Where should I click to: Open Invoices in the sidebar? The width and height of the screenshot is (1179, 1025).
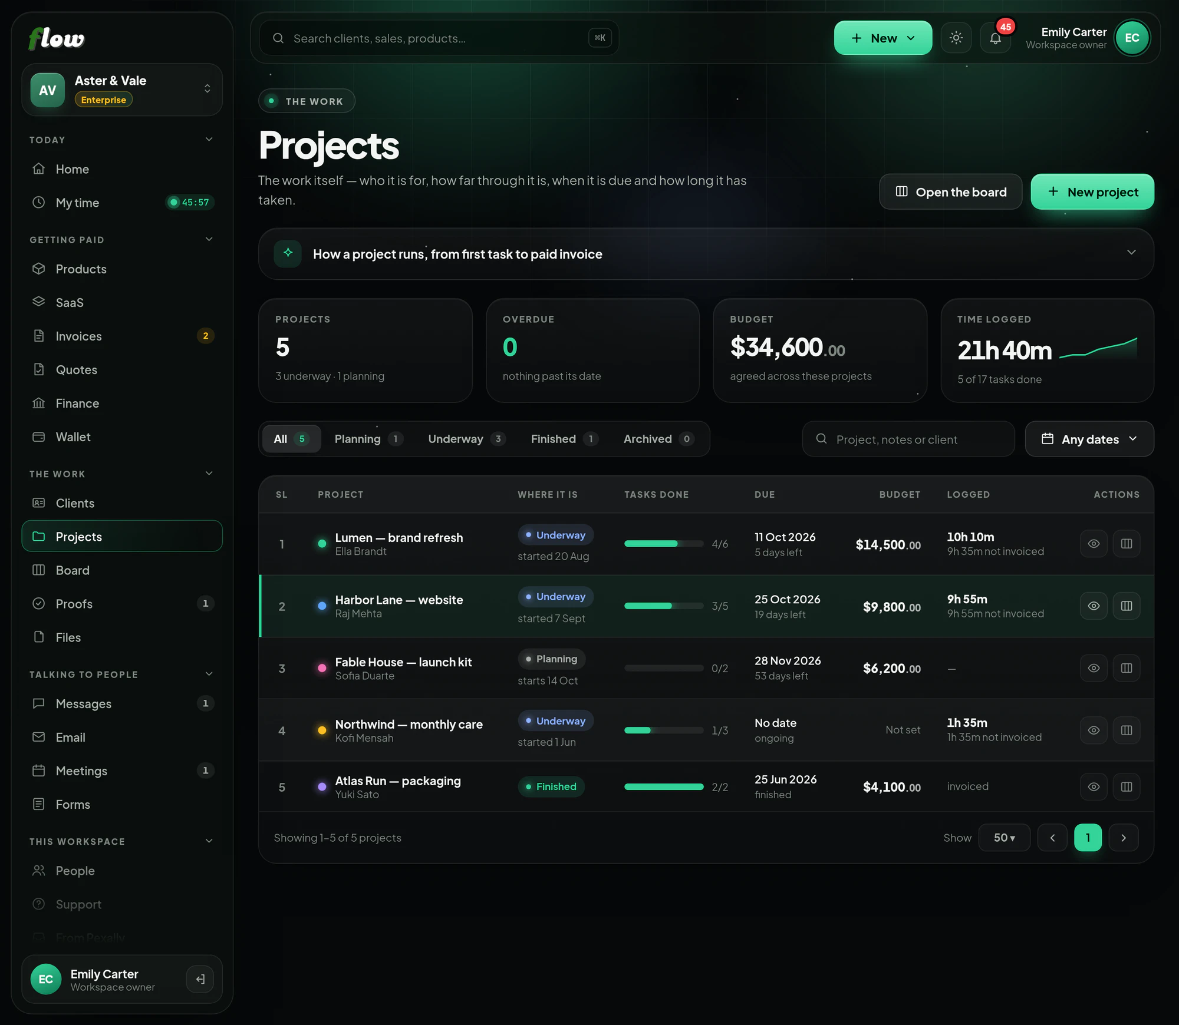pyautogui.click(x=122, y=336)
